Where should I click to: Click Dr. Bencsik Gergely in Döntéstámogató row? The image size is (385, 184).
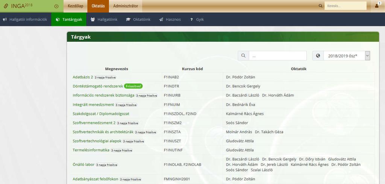pyautogui.click(x=243, y=86)
